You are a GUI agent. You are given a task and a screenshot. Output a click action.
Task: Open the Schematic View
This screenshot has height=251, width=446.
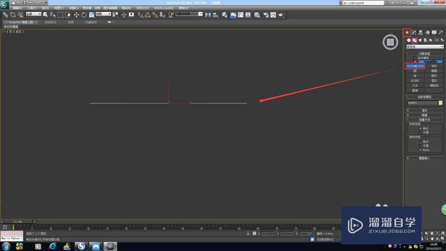pos(248,15)
